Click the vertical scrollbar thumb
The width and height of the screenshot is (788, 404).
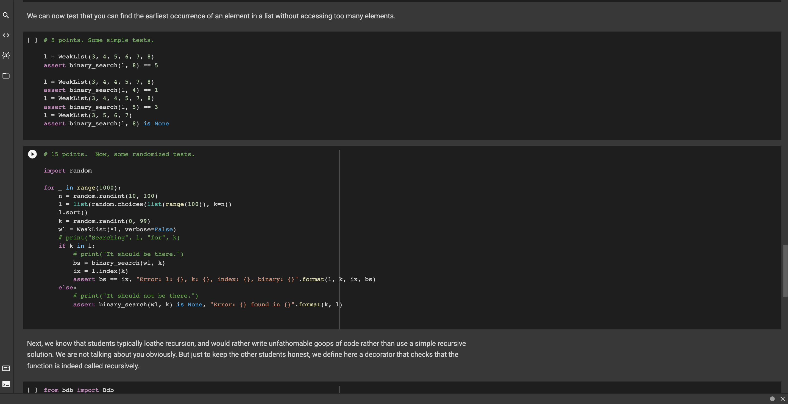click(785, 270)
